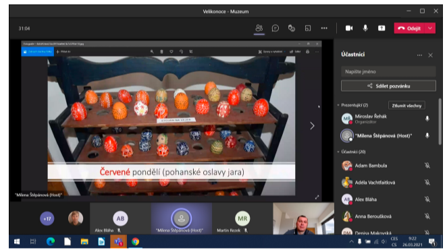Open the reactions icon in meeting toolbar
This screenshot has width=447, height=252.
pos(291,28)
